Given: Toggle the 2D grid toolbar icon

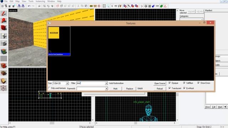Looking at the screenshot, I should click(2, 6).
